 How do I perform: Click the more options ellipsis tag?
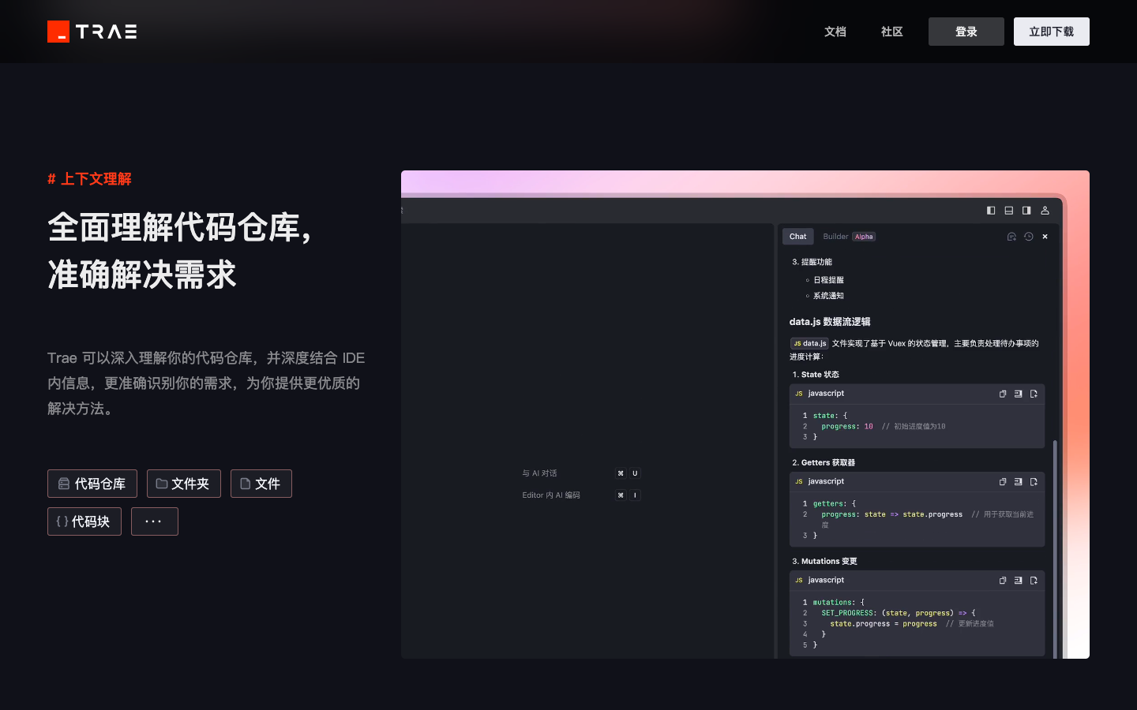[155, 521]
